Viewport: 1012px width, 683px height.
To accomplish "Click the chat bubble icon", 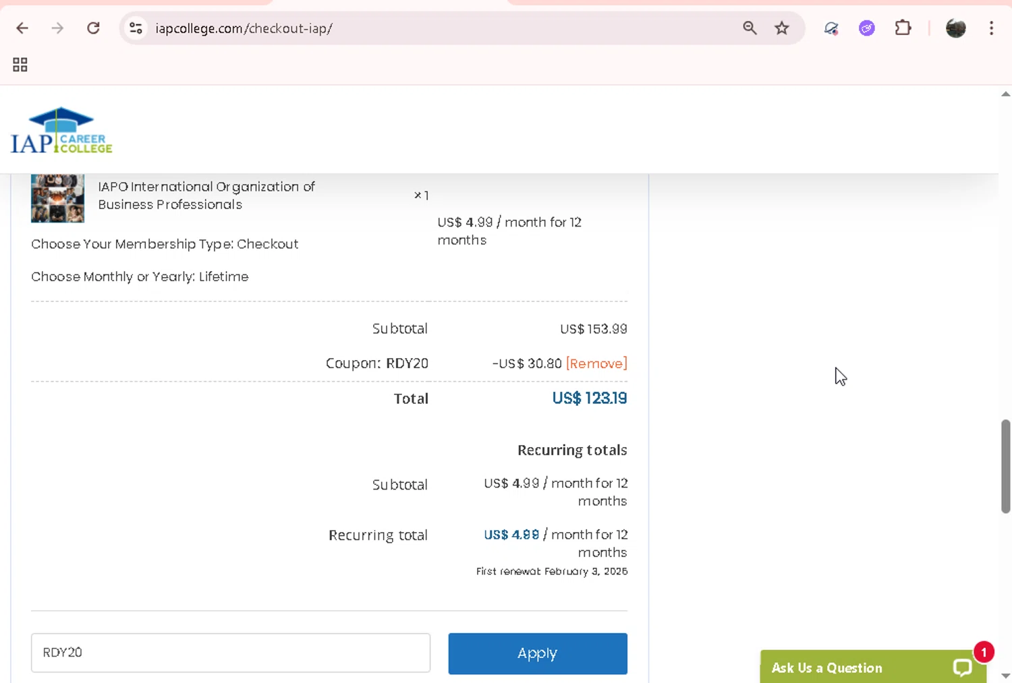I will (x=962, y=667).
